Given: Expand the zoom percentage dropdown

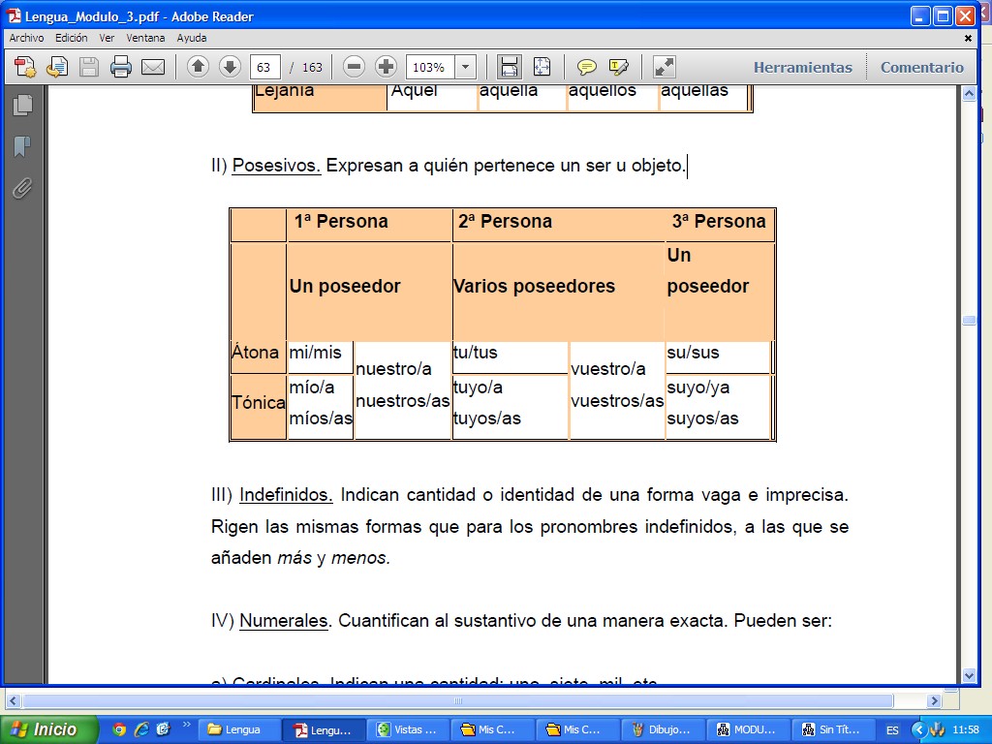Looking at the screenshot, I should (466, 67).
